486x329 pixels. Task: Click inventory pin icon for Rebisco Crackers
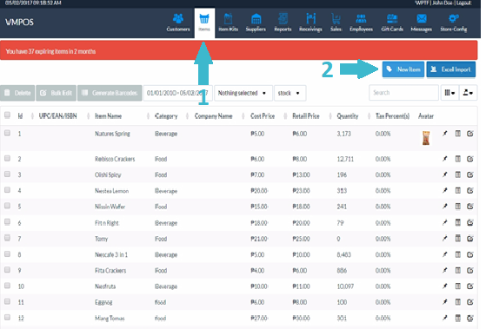tap(445, 159)
